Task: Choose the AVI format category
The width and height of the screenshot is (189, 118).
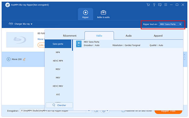Action: coord(58,94)
